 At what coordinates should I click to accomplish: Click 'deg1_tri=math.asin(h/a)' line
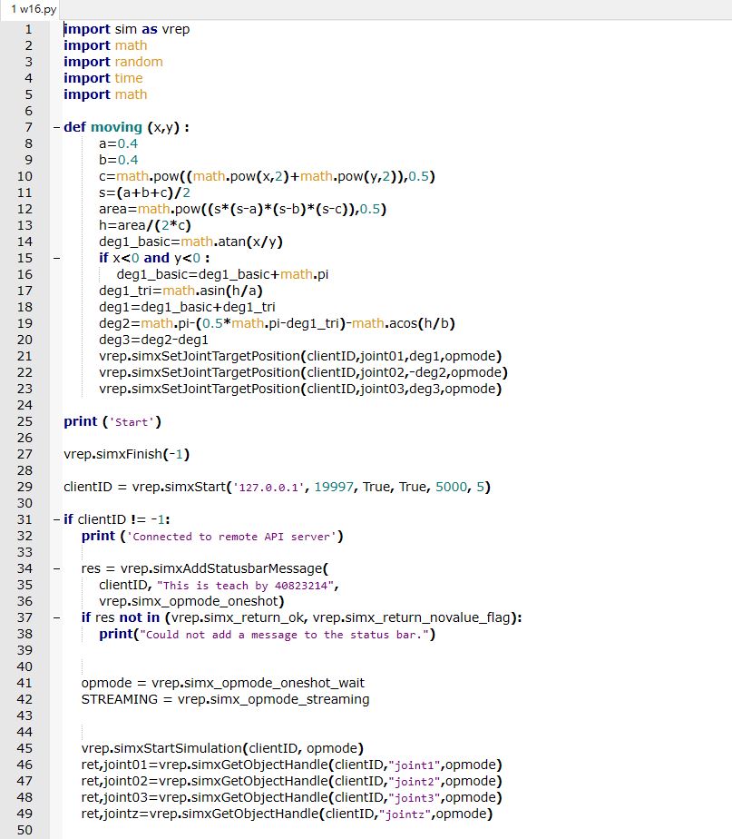pyautogui.click(x=181, y=291)
